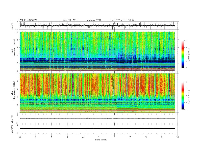The image size is (200, 154).
Task: Select the 'ch.1(V)' waveform axis label
Action: pyautogui.click(x=12, y=26)
